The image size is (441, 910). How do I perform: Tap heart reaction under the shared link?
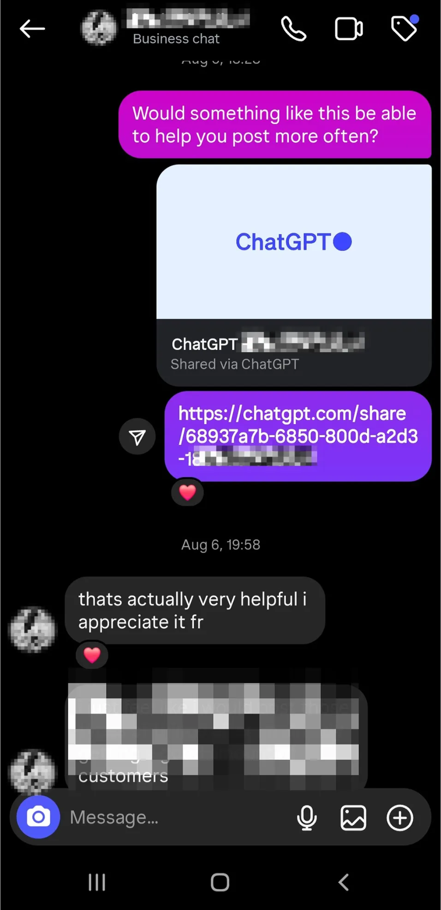[187, 492]
